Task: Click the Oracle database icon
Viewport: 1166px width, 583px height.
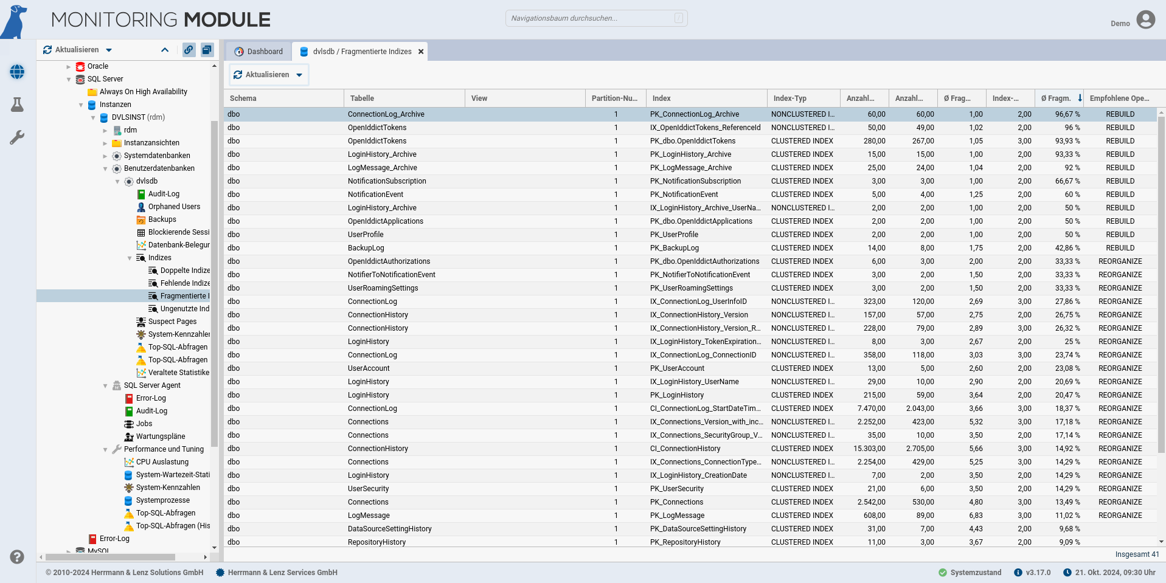Action: tap(80, 66)
